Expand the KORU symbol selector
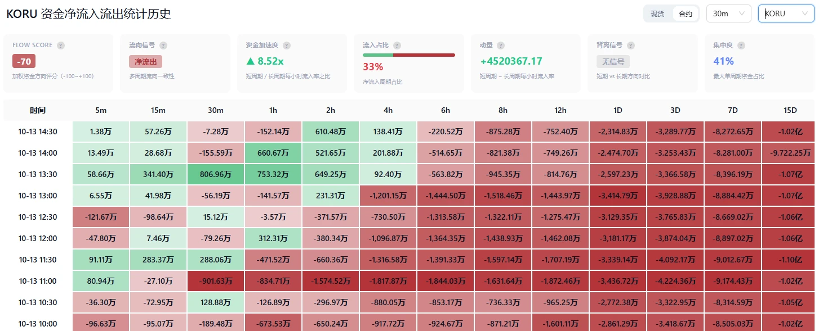 coord(786,13)
